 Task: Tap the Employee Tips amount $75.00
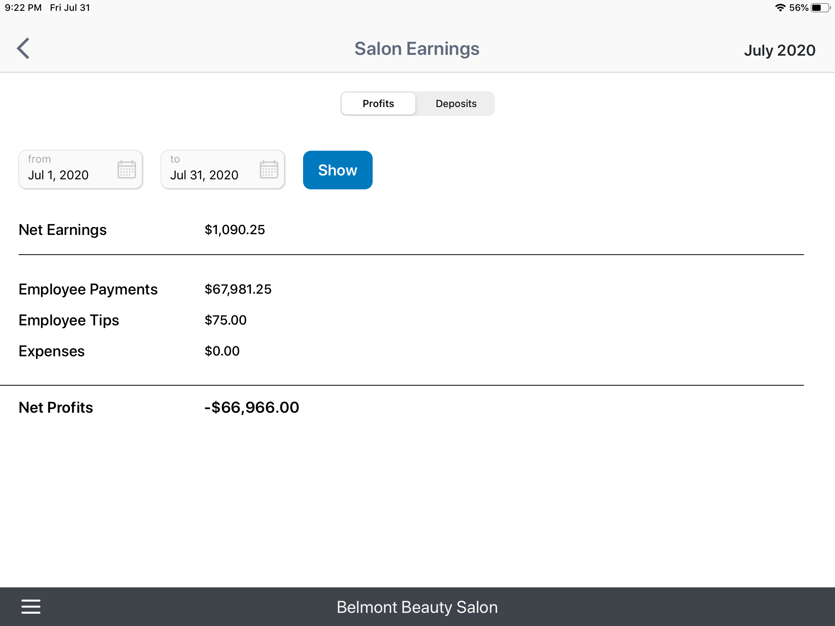point(225,320)
